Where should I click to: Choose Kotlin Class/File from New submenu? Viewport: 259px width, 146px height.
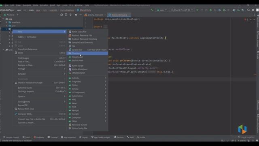coord(87,32)
